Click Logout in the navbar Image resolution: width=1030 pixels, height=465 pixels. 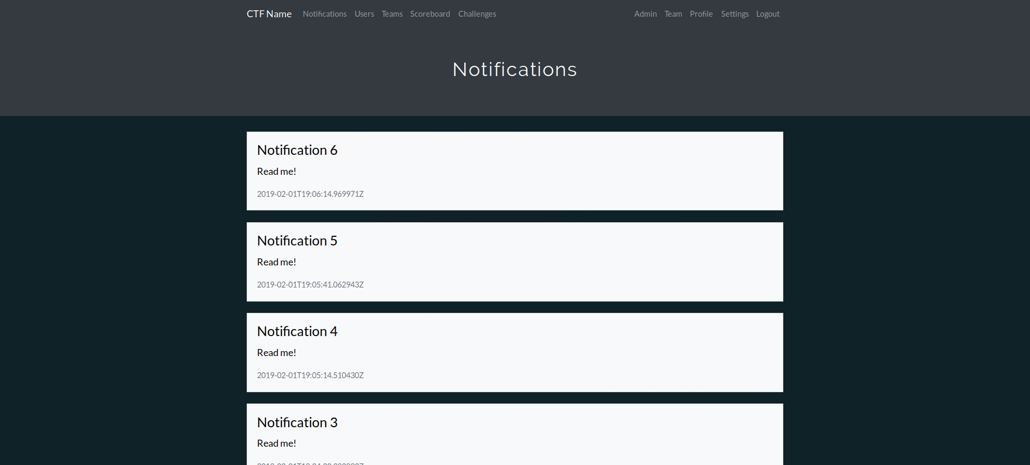[768, 14]
